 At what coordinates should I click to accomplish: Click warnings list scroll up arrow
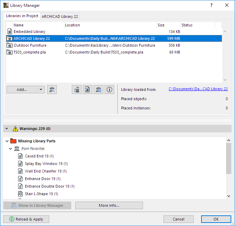click(229, 140)
